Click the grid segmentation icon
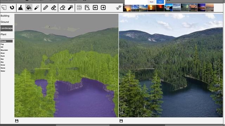The width and height of the screenshot is (225, 126). pyautogui.click(x=79, y=8)
